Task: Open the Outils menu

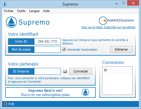Action: point(21,11)
